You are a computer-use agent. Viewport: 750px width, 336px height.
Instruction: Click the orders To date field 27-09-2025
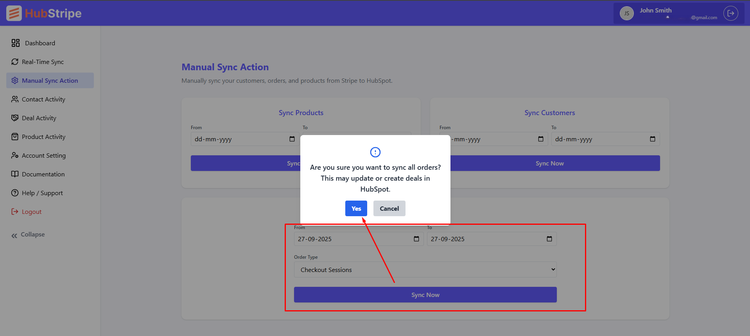(x=492, y=239)
